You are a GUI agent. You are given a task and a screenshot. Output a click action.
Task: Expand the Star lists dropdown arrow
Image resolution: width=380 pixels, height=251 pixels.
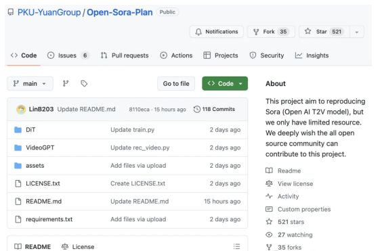click(x=357, y=32)
